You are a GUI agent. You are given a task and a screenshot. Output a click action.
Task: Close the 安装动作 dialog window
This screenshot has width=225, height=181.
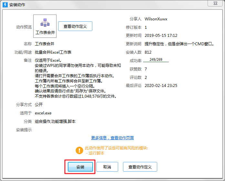pos(215,3)
